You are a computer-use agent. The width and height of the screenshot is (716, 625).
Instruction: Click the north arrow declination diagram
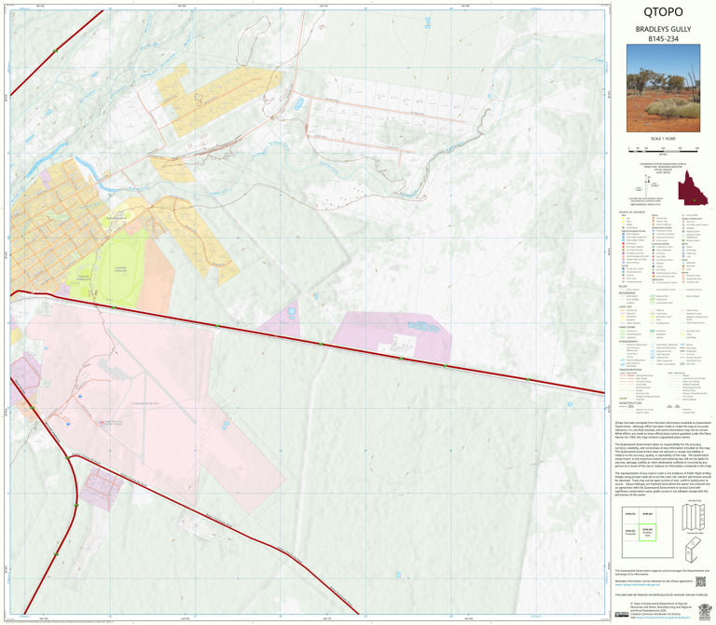(646, 186)
